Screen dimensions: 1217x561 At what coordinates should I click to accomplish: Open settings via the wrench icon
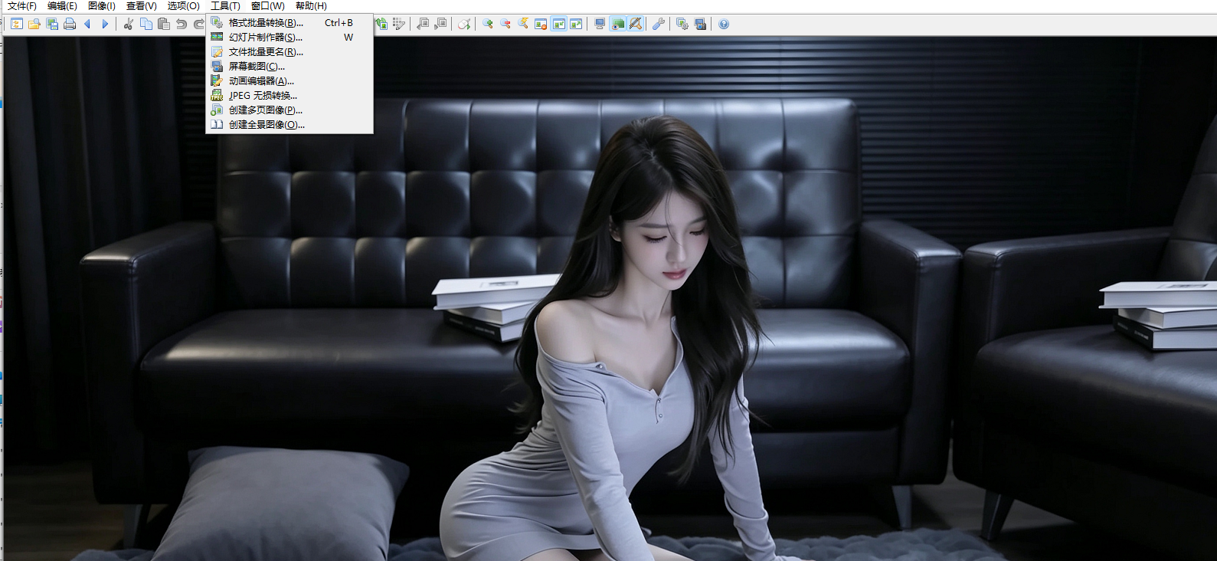659,24
